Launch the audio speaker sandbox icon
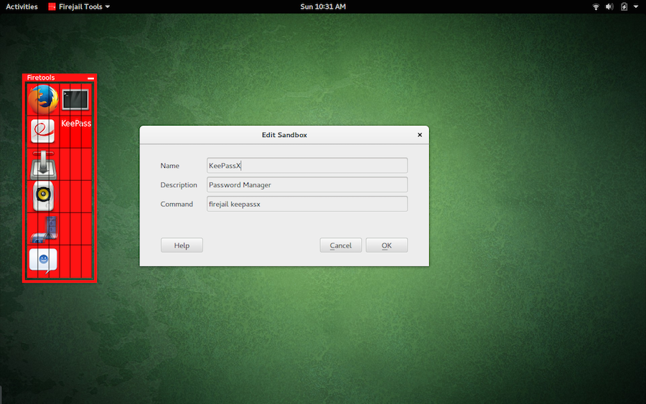The image size is (646, 404). tap(43, 196)
